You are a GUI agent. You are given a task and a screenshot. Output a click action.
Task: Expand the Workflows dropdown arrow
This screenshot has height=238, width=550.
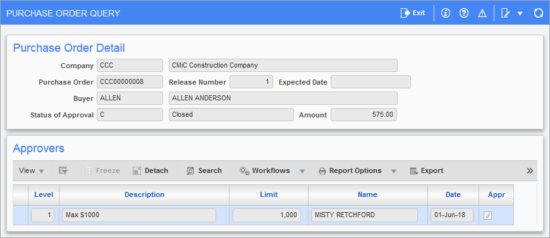pos(302,171)
